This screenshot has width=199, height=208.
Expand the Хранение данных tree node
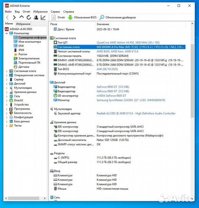(7, 92)
